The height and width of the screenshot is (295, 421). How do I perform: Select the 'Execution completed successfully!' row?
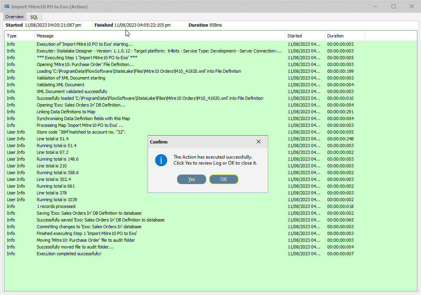pyautogui.click(x=210, y=254)
